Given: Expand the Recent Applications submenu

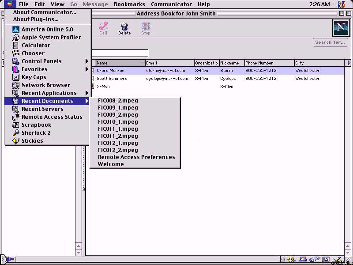Looking at the screenshot, I should point(49,93).
